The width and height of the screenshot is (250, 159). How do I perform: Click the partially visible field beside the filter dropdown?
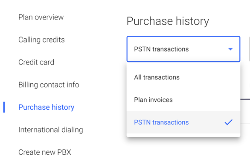(x=250, y=49)
